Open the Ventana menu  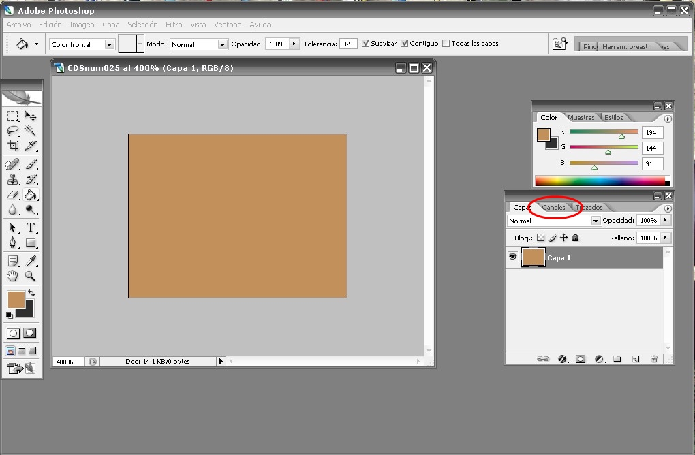pos(228,25)
